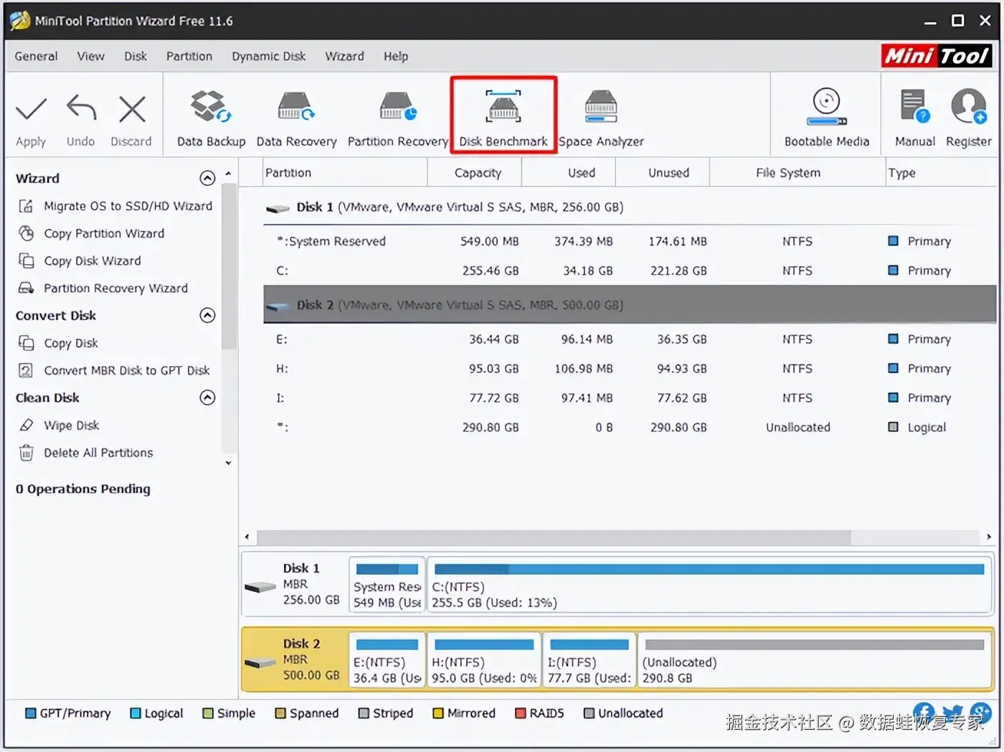Create Bootable Media from the toolbar
This screenshot has height=752, width=1004.
(826, 118)
